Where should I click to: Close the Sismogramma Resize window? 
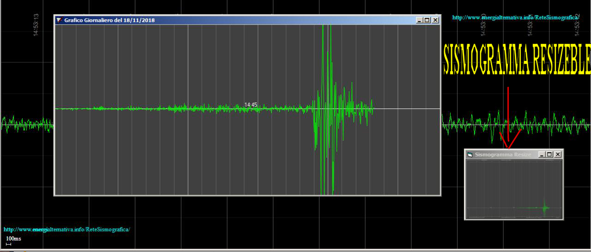tap(558, 155)
